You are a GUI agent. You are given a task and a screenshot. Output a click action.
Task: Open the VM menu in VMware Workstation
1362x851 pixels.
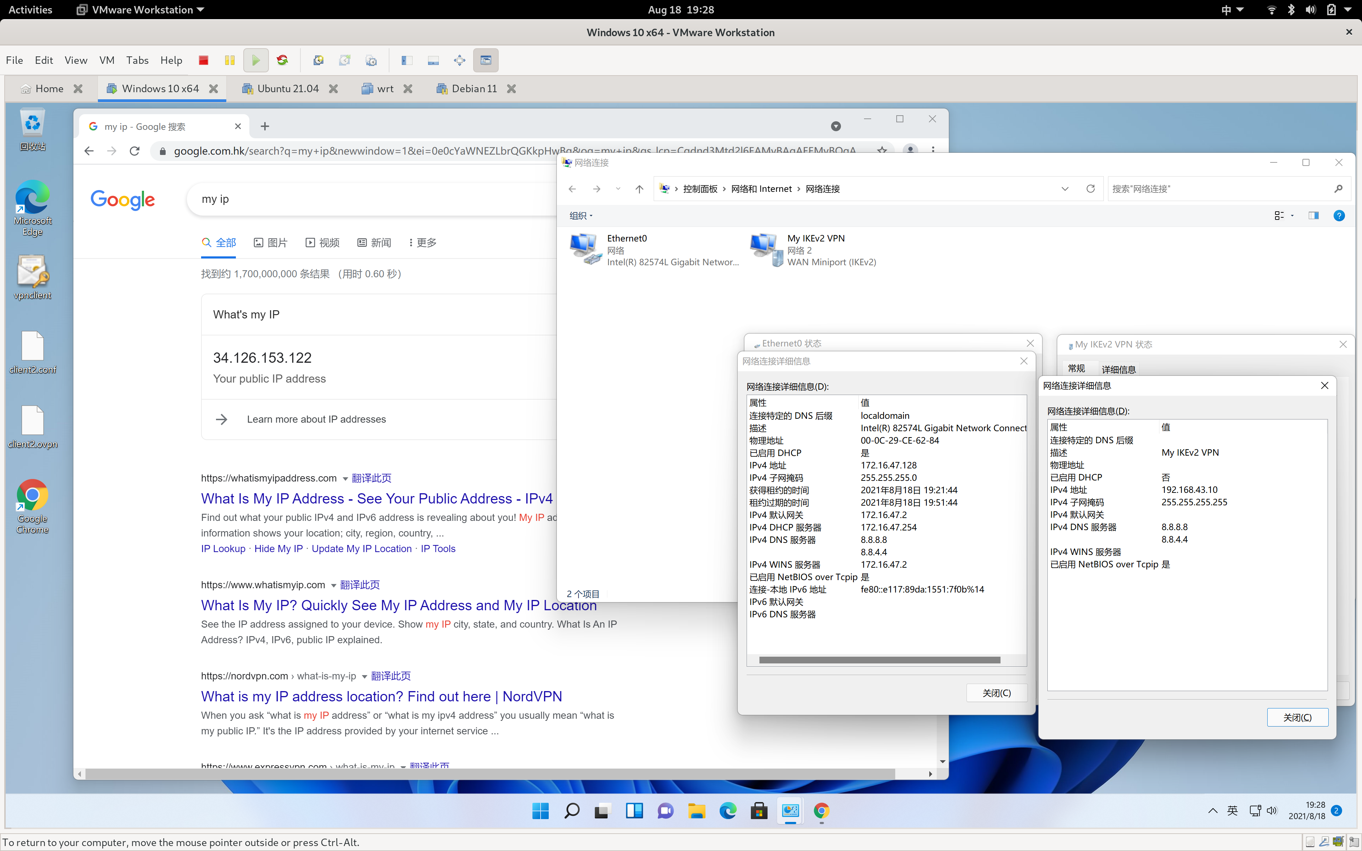pos(106,60)
